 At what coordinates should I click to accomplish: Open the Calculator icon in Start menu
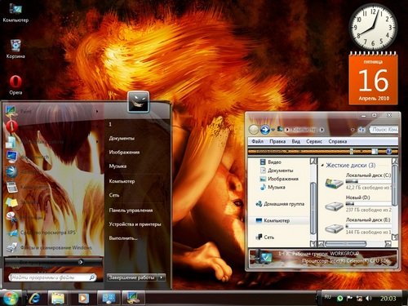(11, 187)
